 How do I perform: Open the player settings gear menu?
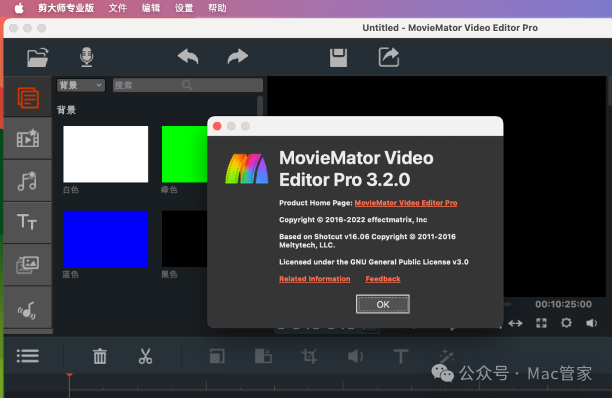pos(566,323)
